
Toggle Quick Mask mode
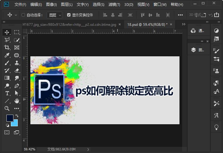tap(7, 132)
